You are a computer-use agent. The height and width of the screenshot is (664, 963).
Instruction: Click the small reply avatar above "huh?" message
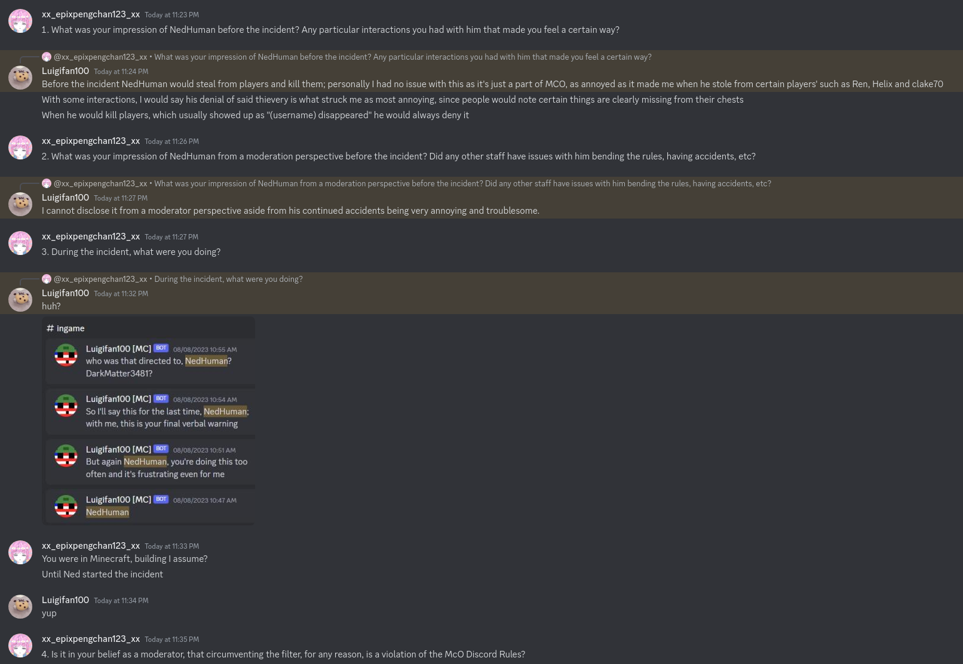point(47,279)
